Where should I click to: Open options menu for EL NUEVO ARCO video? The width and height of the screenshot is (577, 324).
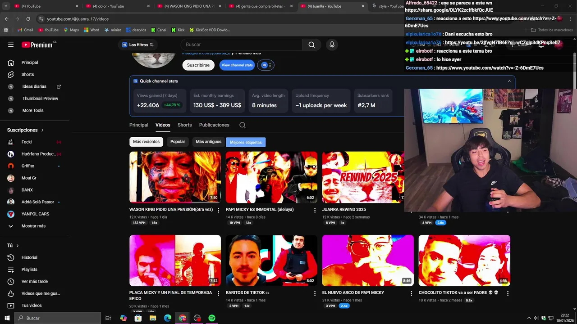(411, 293)
